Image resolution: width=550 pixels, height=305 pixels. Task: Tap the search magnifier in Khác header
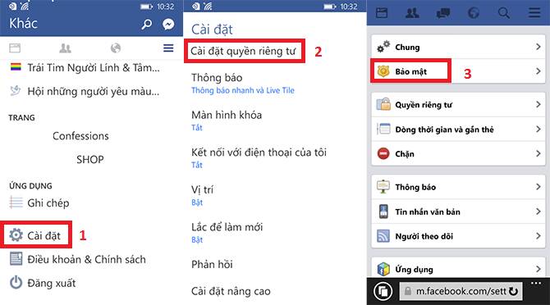[147, 24]
